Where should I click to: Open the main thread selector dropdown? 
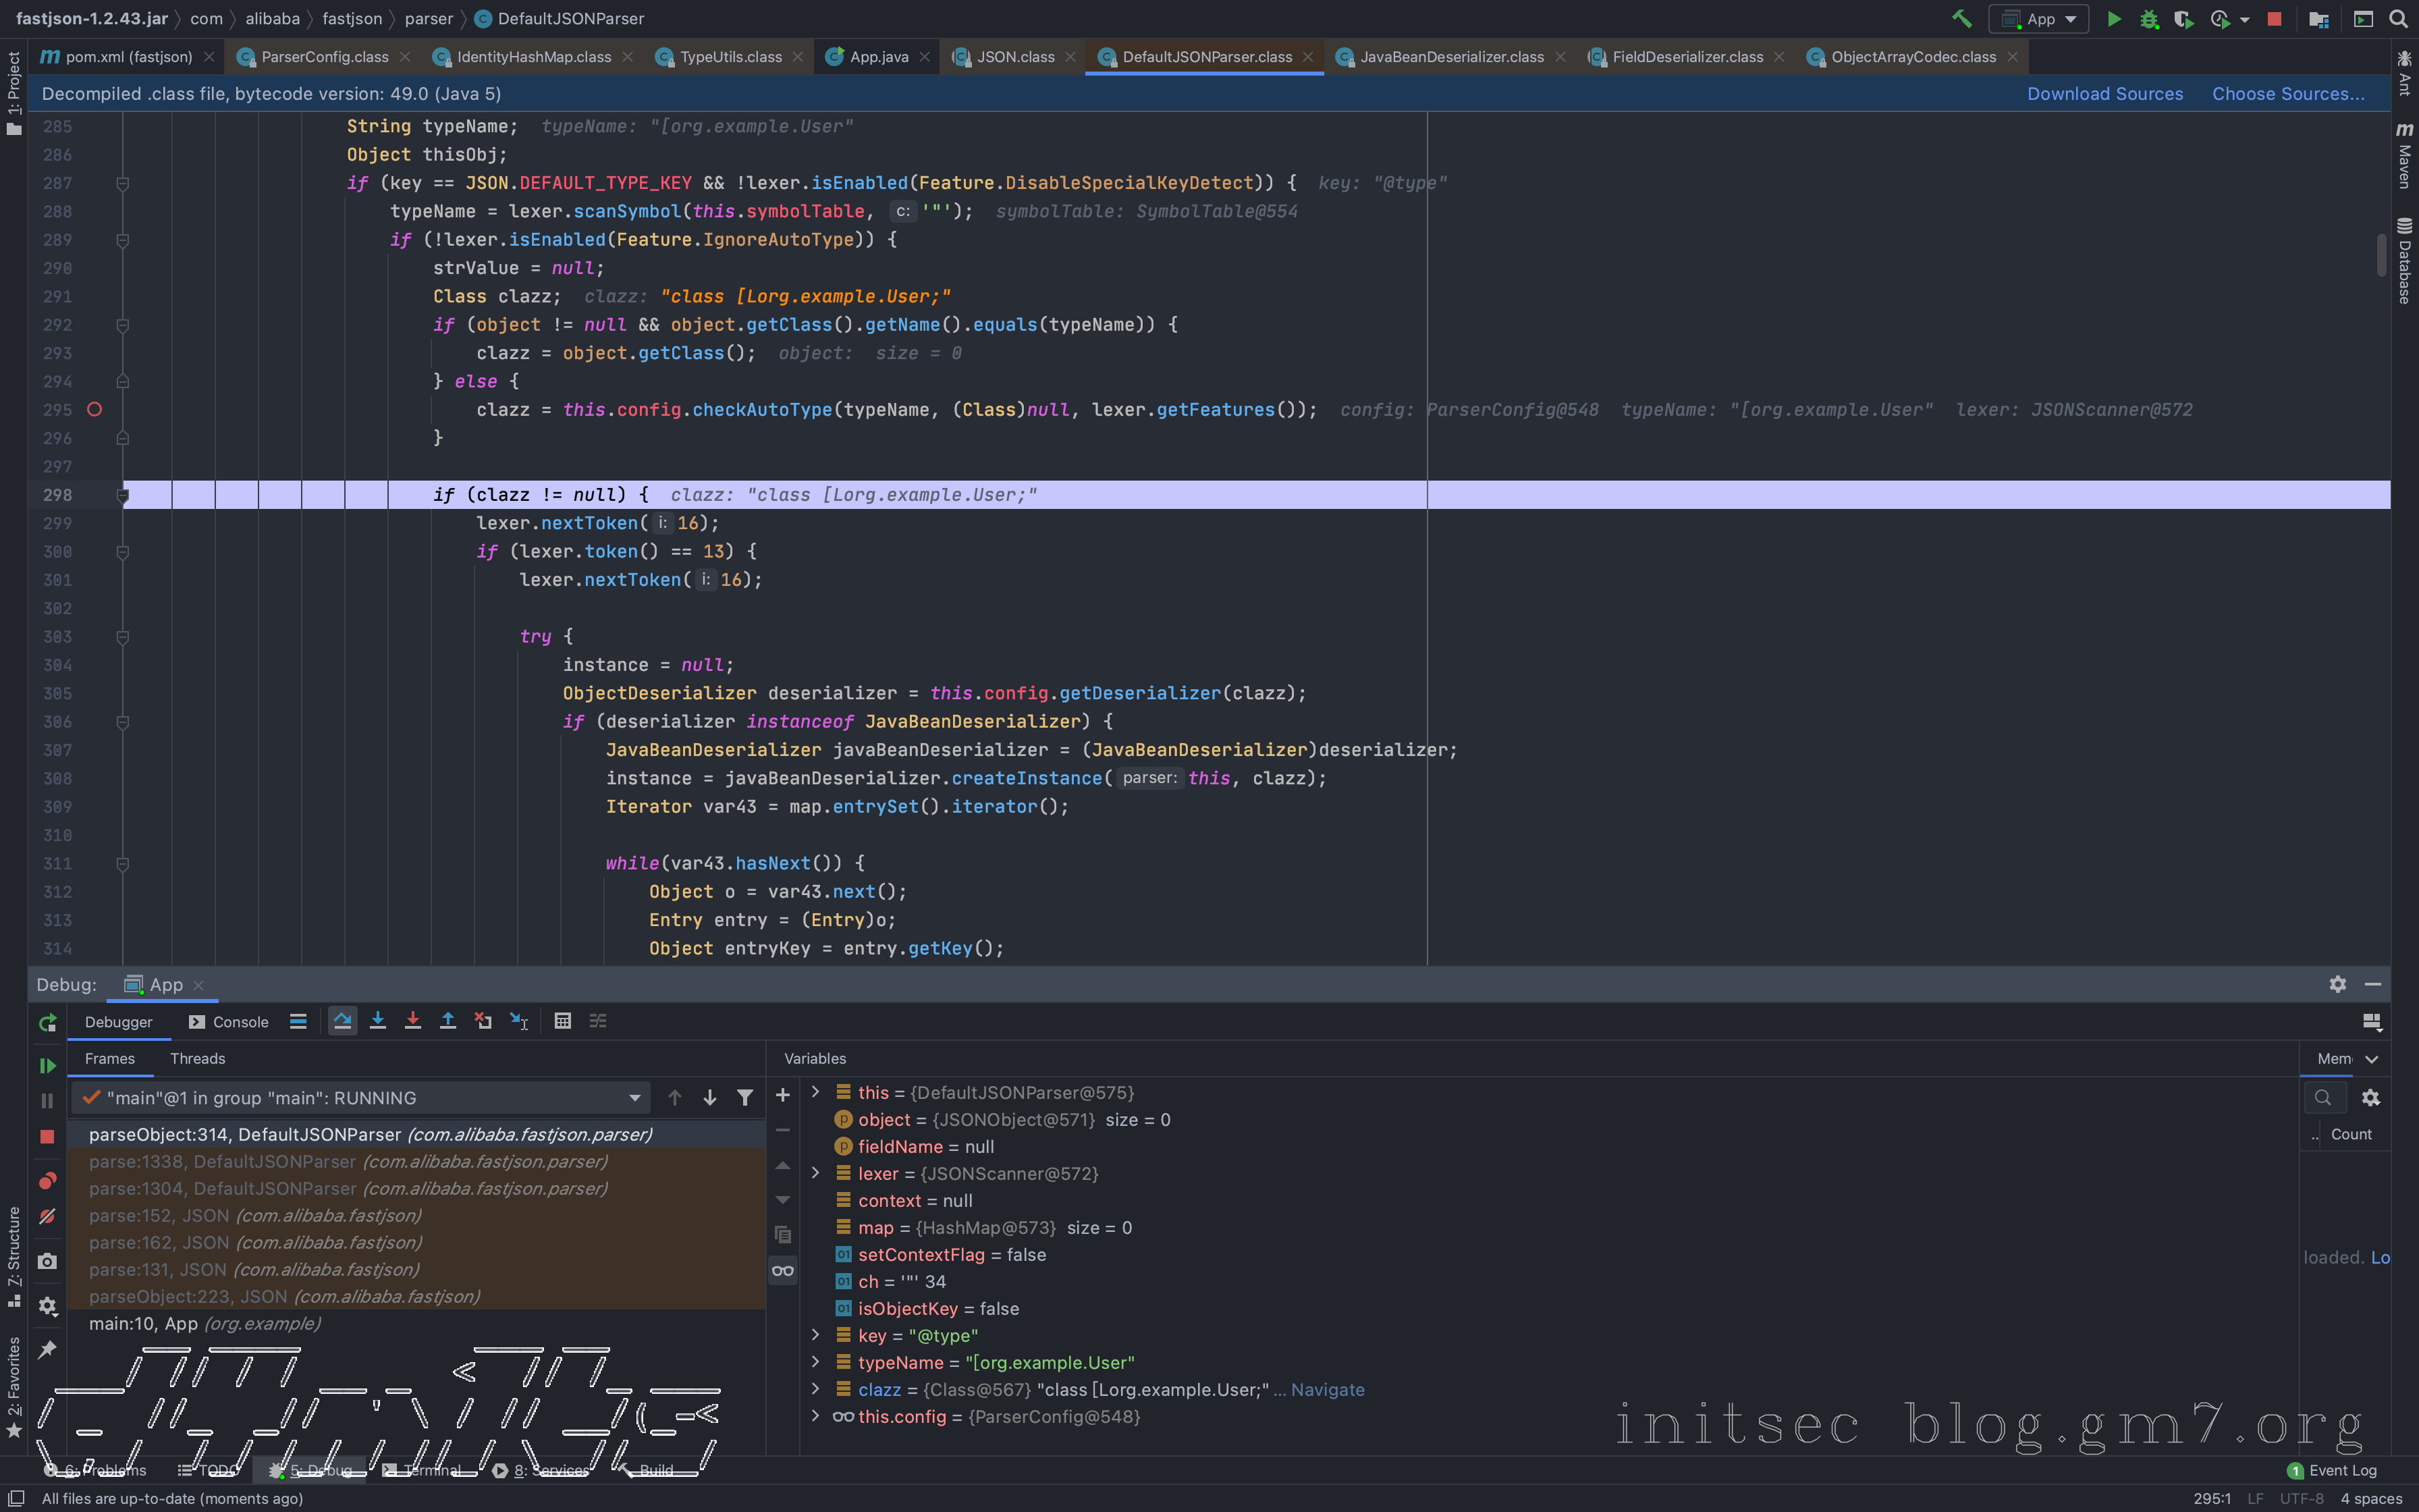(634, 1098)
